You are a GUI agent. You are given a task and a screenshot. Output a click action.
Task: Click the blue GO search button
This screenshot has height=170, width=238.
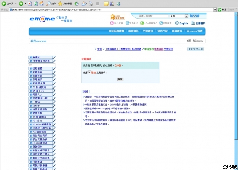point(194,16)
